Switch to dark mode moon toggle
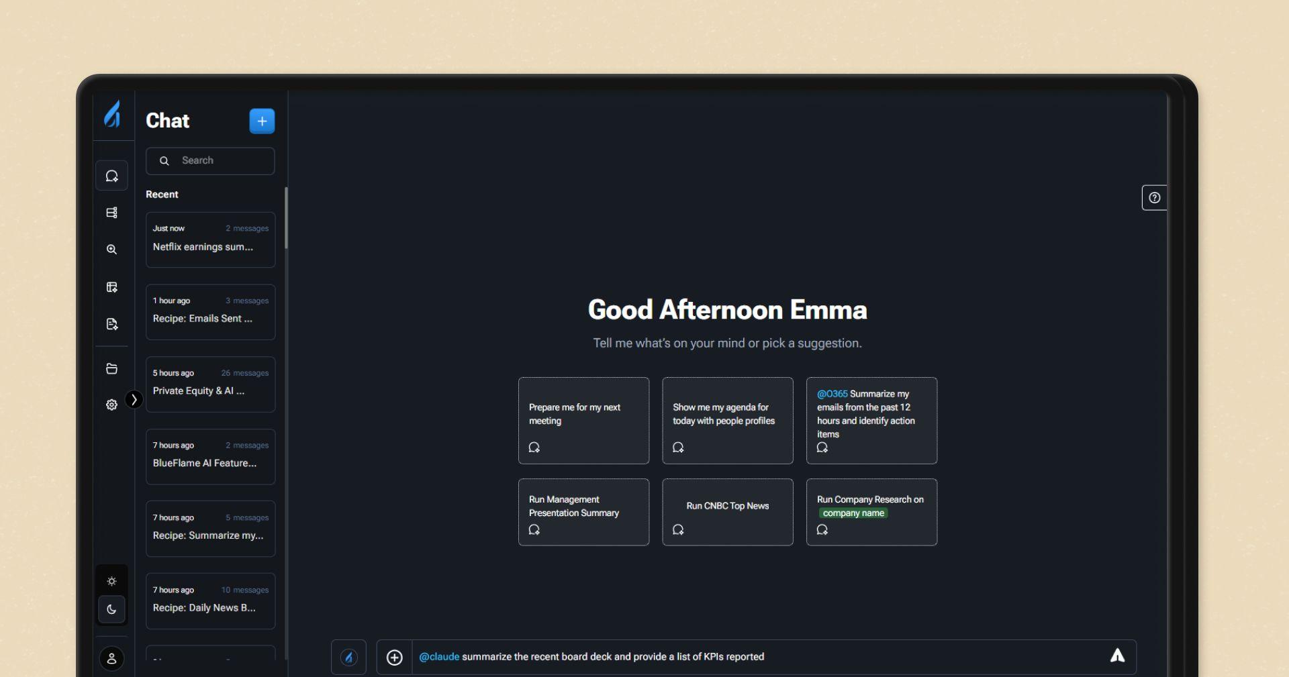 click(x=111, y=610)
